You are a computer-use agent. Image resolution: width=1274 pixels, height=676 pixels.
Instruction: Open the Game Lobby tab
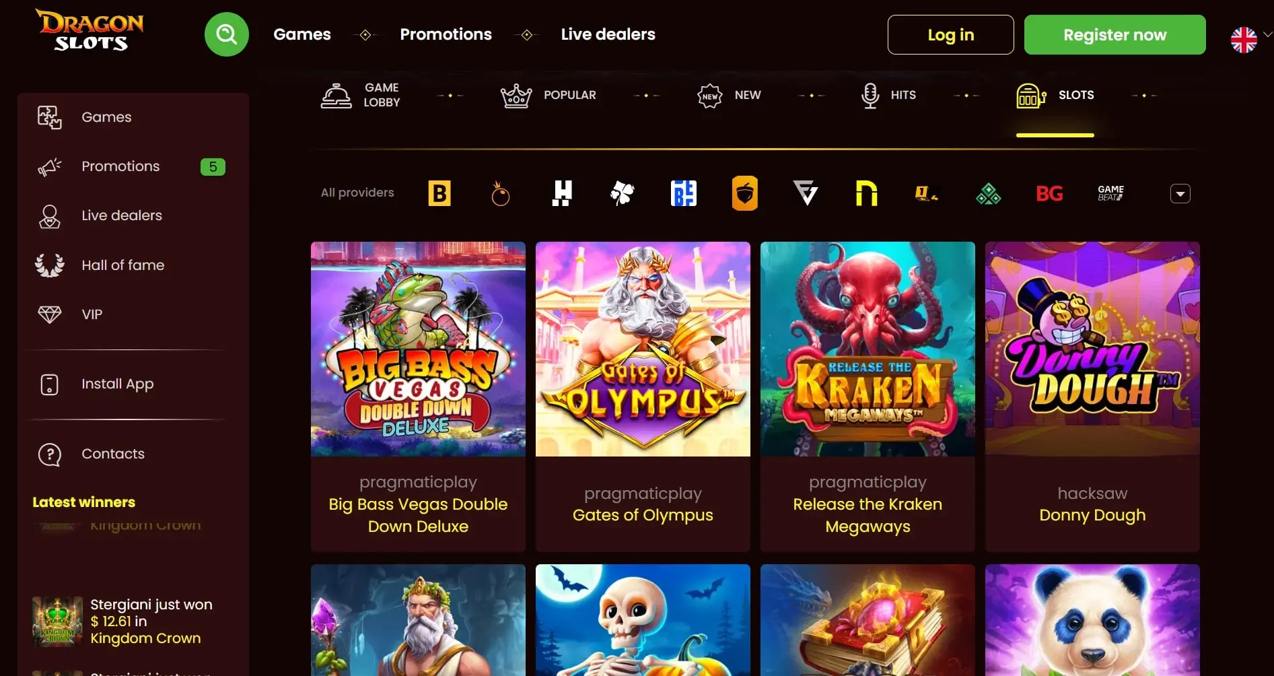(x=361, y=95)
